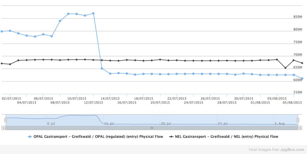This screenshot has height=154, width=307.
Task: Click the first NEL data point at the left edge
Action: click(x=1, y=63)
